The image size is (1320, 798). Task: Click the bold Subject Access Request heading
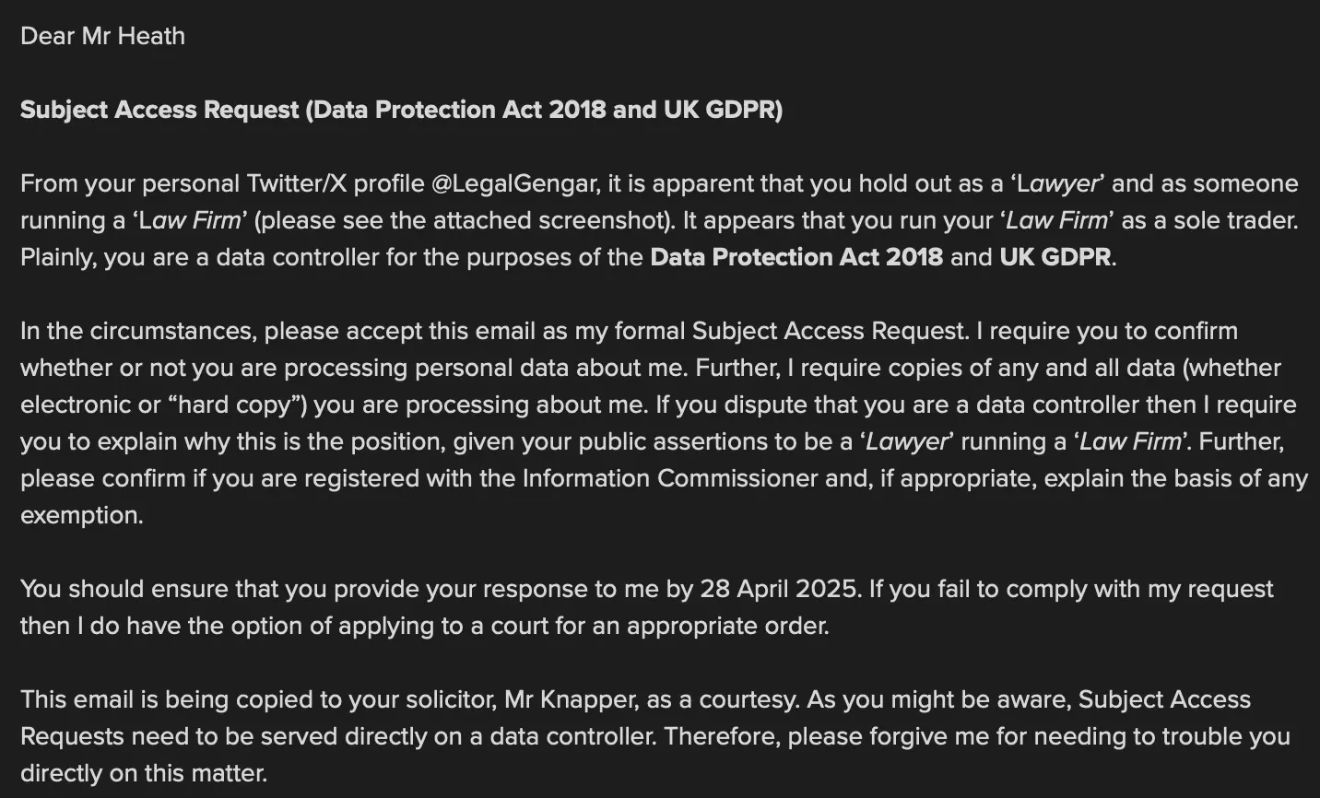pyautogui.click(x=401, y=110)
